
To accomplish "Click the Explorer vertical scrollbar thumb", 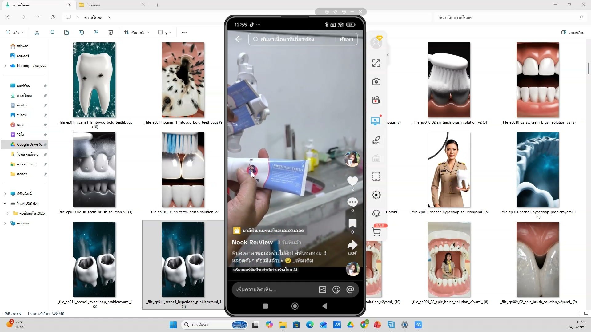I will (x=588, y=68).
